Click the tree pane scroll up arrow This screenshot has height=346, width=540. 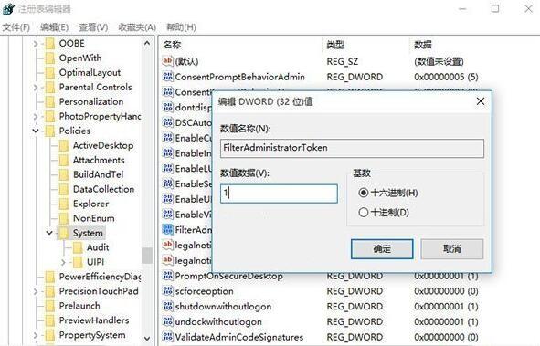(x=147, y=43)
